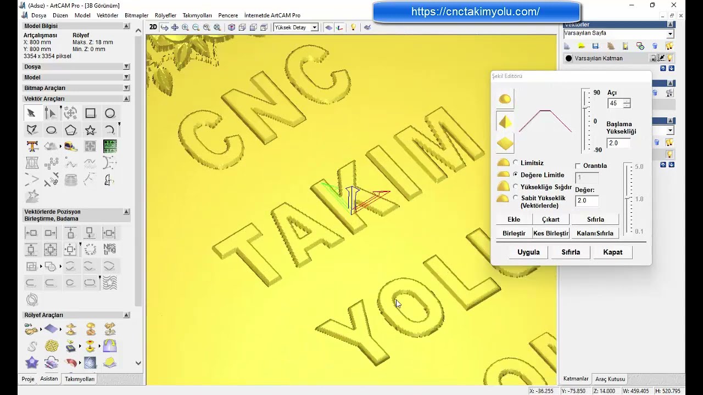
Task: Switch to 2D view
Action: pyautogui.click(x=153, y=27)
